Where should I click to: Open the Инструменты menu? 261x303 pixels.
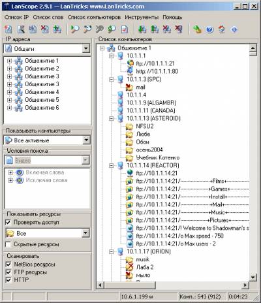point(142,17)
